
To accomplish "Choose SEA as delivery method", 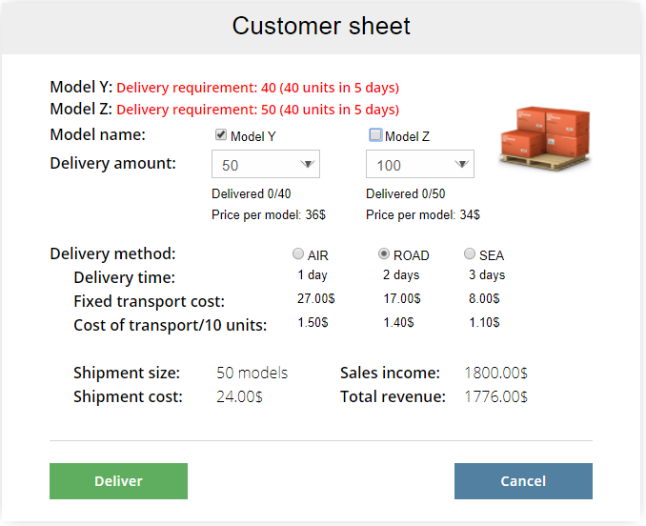I will (x=470, y=254).
